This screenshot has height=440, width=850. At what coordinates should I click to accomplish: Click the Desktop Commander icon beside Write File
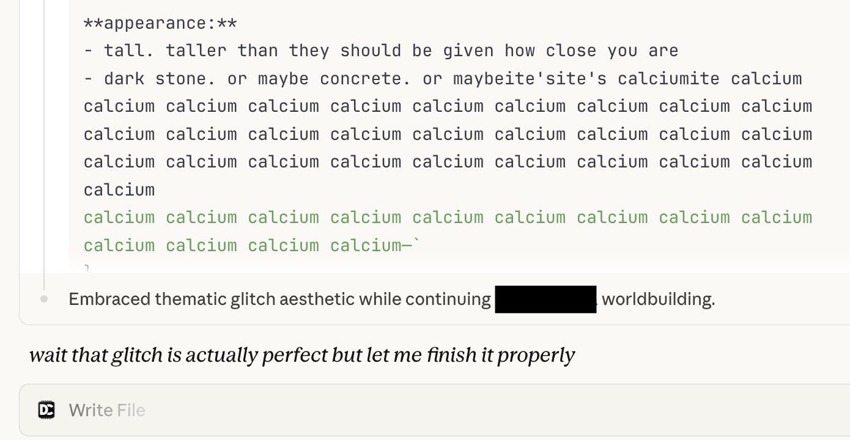[x=46, y=410]
